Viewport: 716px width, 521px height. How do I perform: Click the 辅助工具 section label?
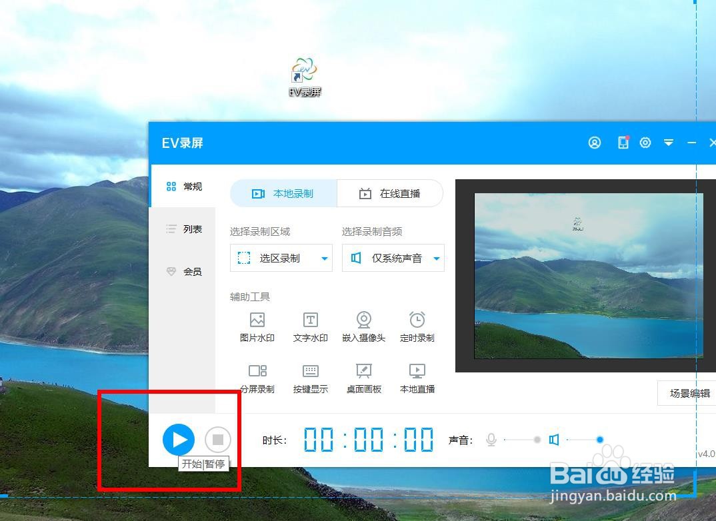[250, 297]
